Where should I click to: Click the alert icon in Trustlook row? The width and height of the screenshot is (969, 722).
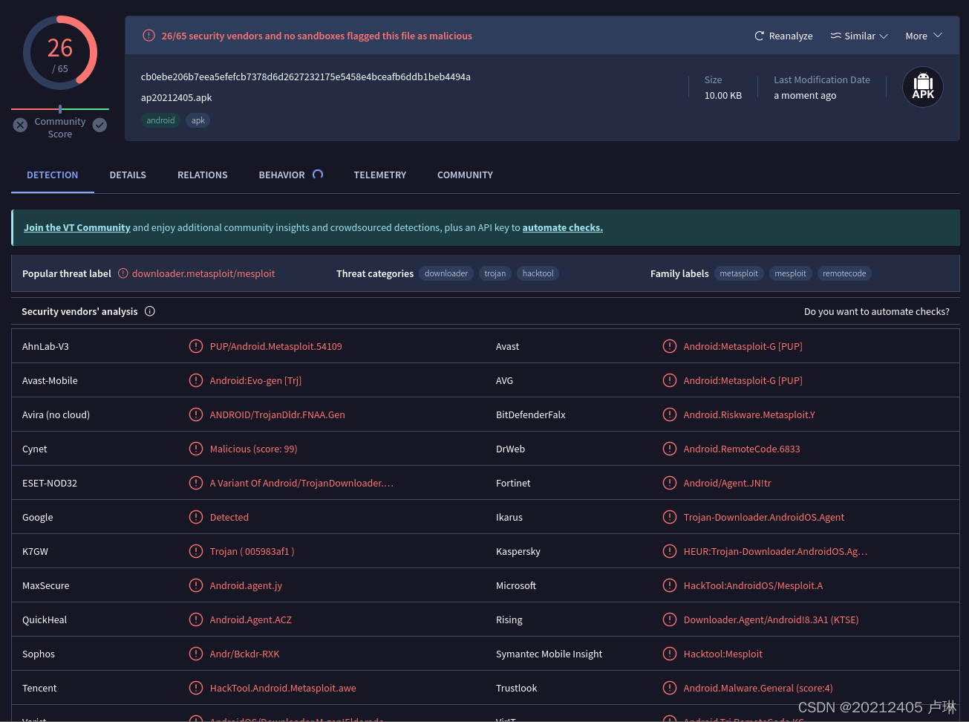[x=670, y=688]
